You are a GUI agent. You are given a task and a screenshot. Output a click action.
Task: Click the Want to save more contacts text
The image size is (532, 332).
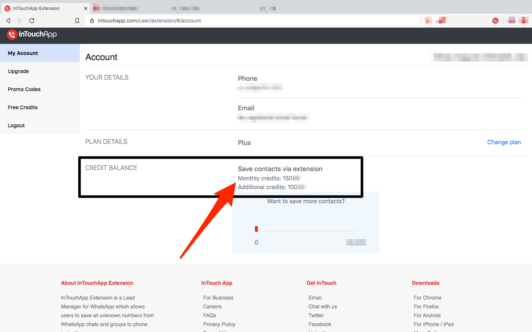pyautogui.click(x=306, y=201)
